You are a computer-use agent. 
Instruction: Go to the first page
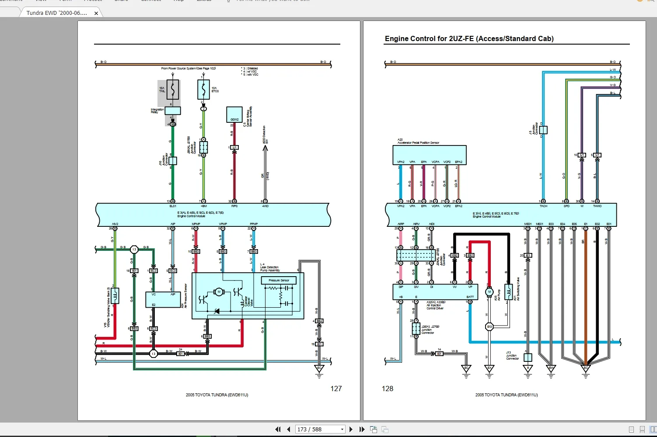pyautogui.click(x=278, y=429)
